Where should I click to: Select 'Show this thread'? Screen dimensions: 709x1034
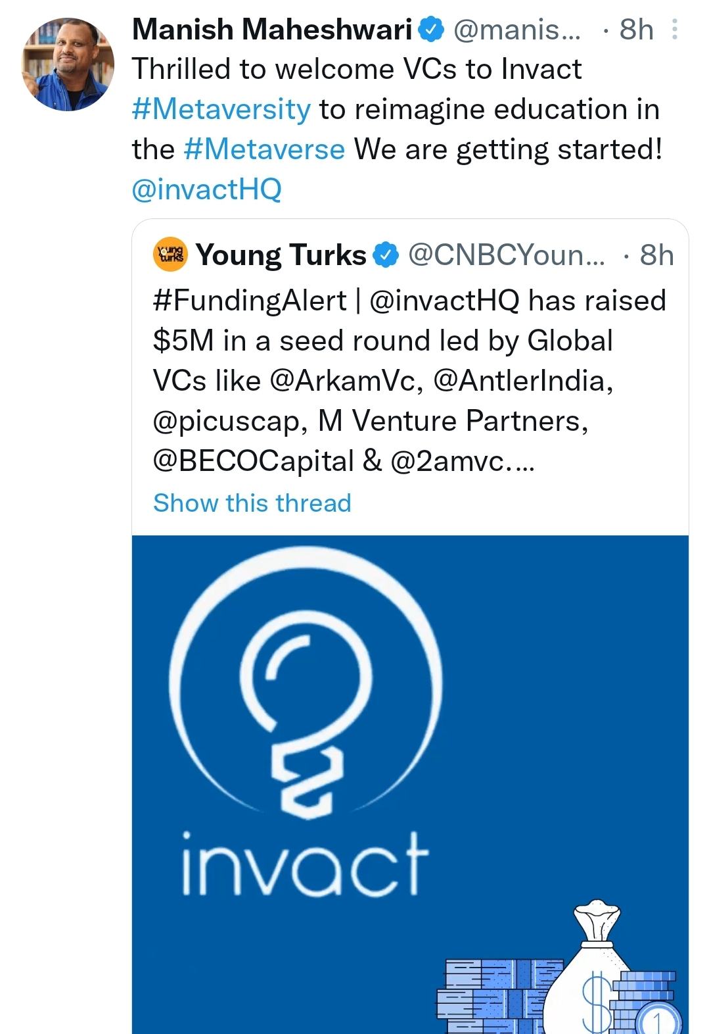252,503
